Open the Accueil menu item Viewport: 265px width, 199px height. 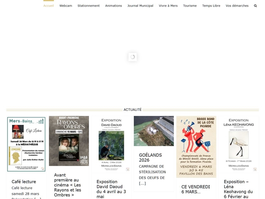pos(48,6)
